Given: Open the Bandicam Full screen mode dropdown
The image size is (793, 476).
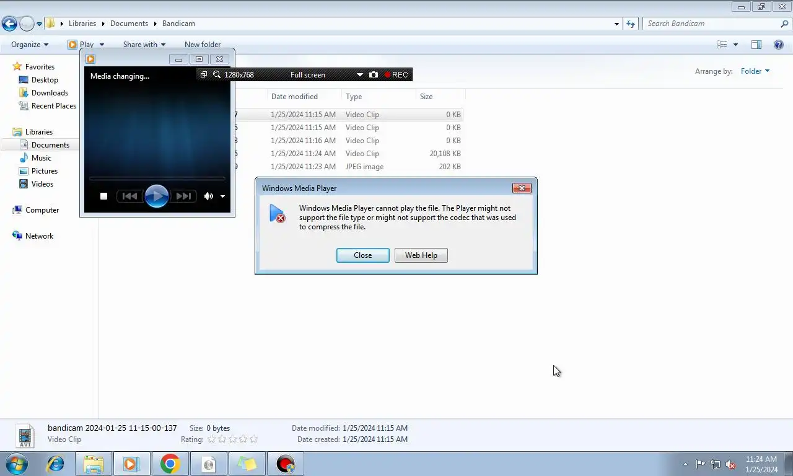Looking at the screenshot, I should (359, 75).
